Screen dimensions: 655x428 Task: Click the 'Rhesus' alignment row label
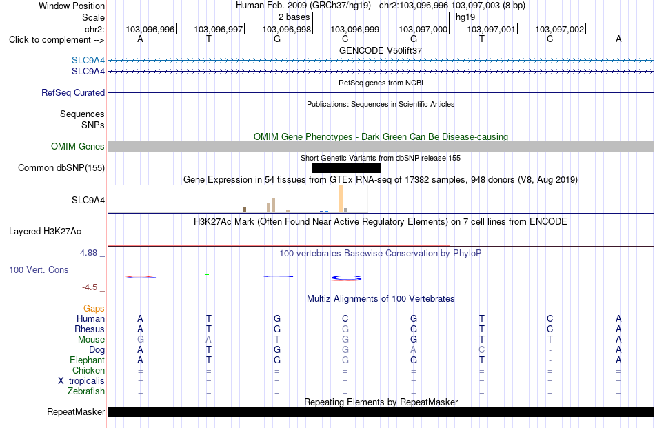pos(90,329)
